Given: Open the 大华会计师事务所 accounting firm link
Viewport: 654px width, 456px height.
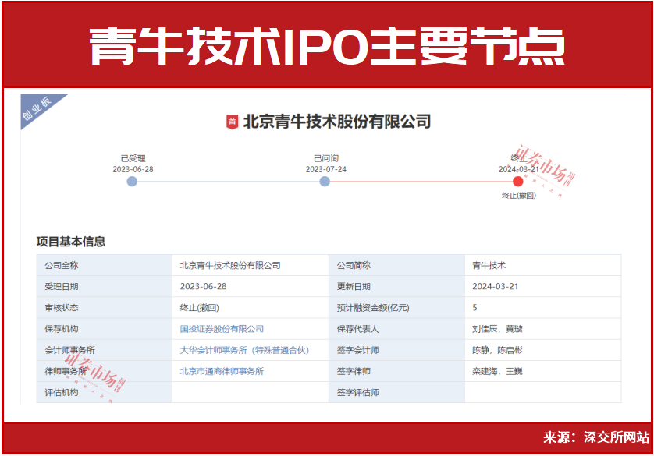Looking at the screenshot, I should pyautogui.click(x=244, y=350).
